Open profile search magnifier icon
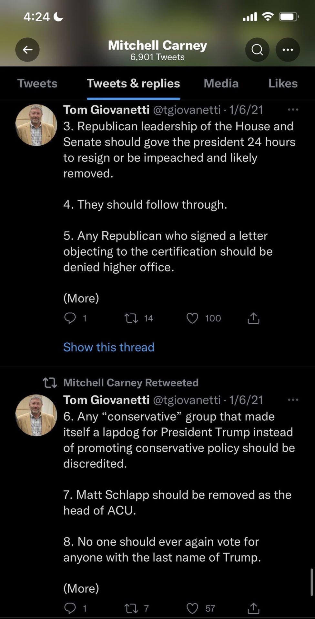 [x=257, y=50]
